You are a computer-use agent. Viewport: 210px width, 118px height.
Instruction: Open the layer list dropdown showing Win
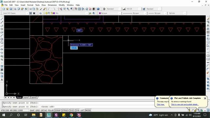coord(87,13)
